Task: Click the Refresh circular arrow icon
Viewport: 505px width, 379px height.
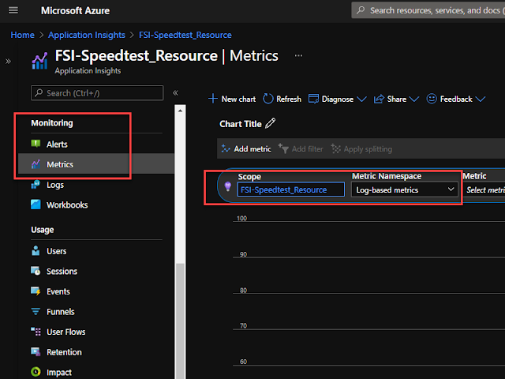Action: (x=267, y=99)
